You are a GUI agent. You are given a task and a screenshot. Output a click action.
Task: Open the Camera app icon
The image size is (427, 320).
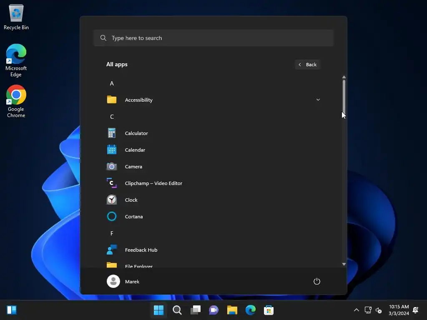[112, 166]
